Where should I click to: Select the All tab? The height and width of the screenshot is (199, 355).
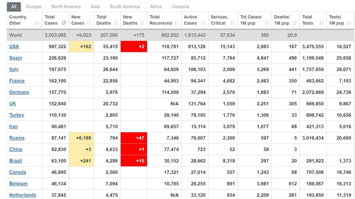click(14, 7)
